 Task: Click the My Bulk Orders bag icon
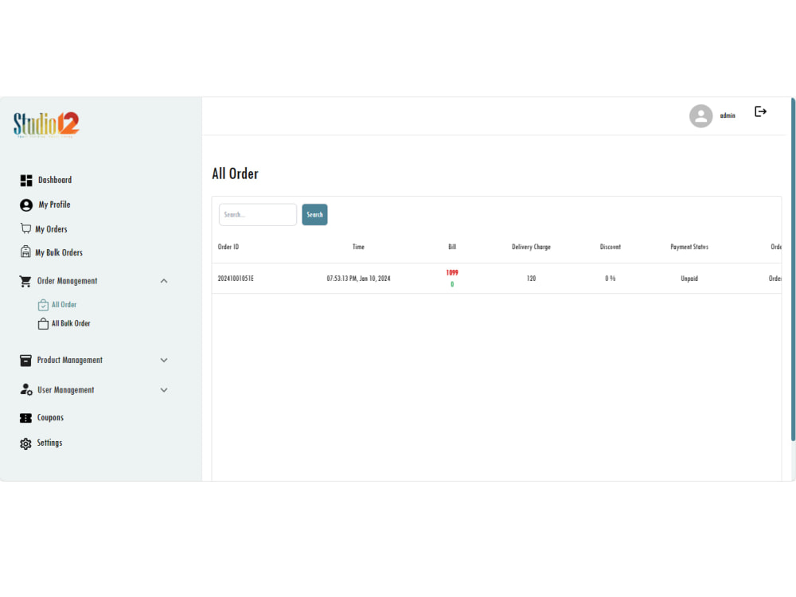coord(25,252)
